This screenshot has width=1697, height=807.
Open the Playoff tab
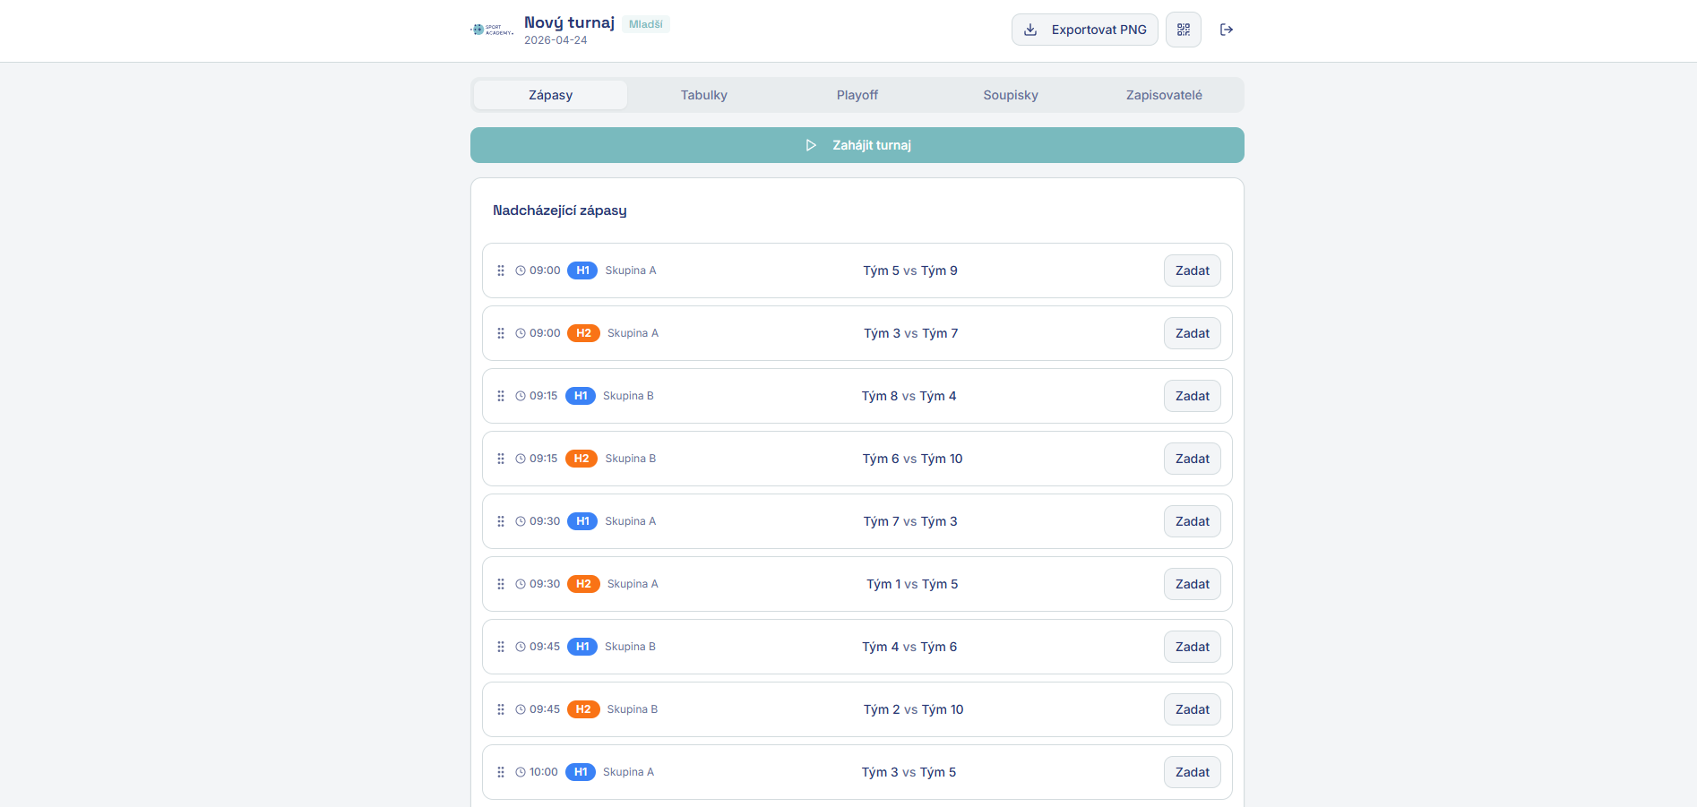[857, 95]
